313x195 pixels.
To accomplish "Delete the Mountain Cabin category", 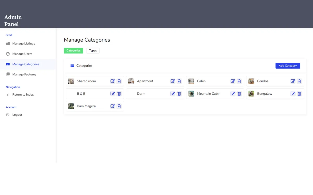I will tap(239, 94).
